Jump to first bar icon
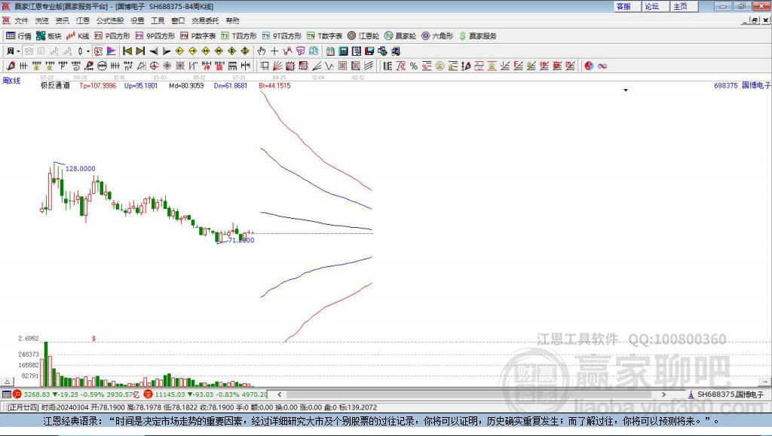Image resolution: width=772 pixels, height=436 pixels. [x=127, y=51]
